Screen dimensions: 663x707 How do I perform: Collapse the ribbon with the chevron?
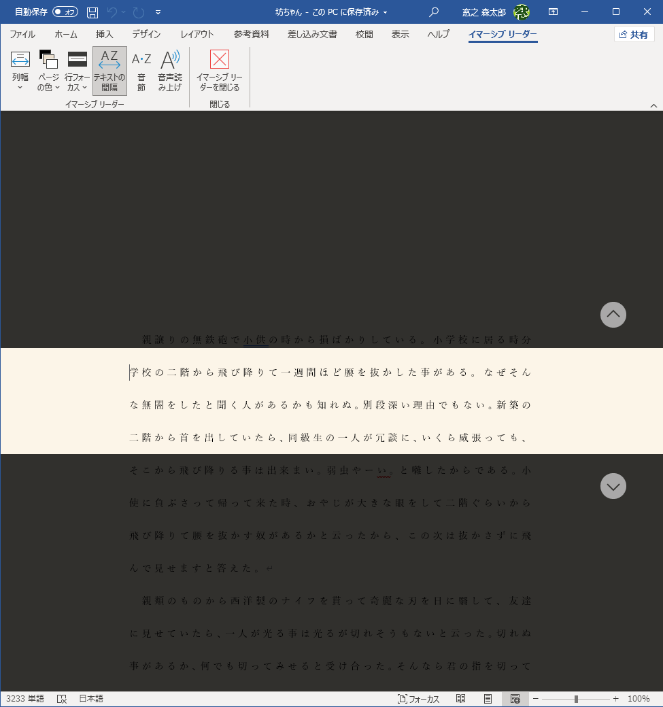pyautogui.click(x=653, y=105)
